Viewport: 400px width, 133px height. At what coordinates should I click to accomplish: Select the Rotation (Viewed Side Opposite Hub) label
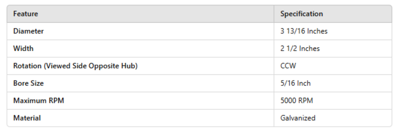75,66
